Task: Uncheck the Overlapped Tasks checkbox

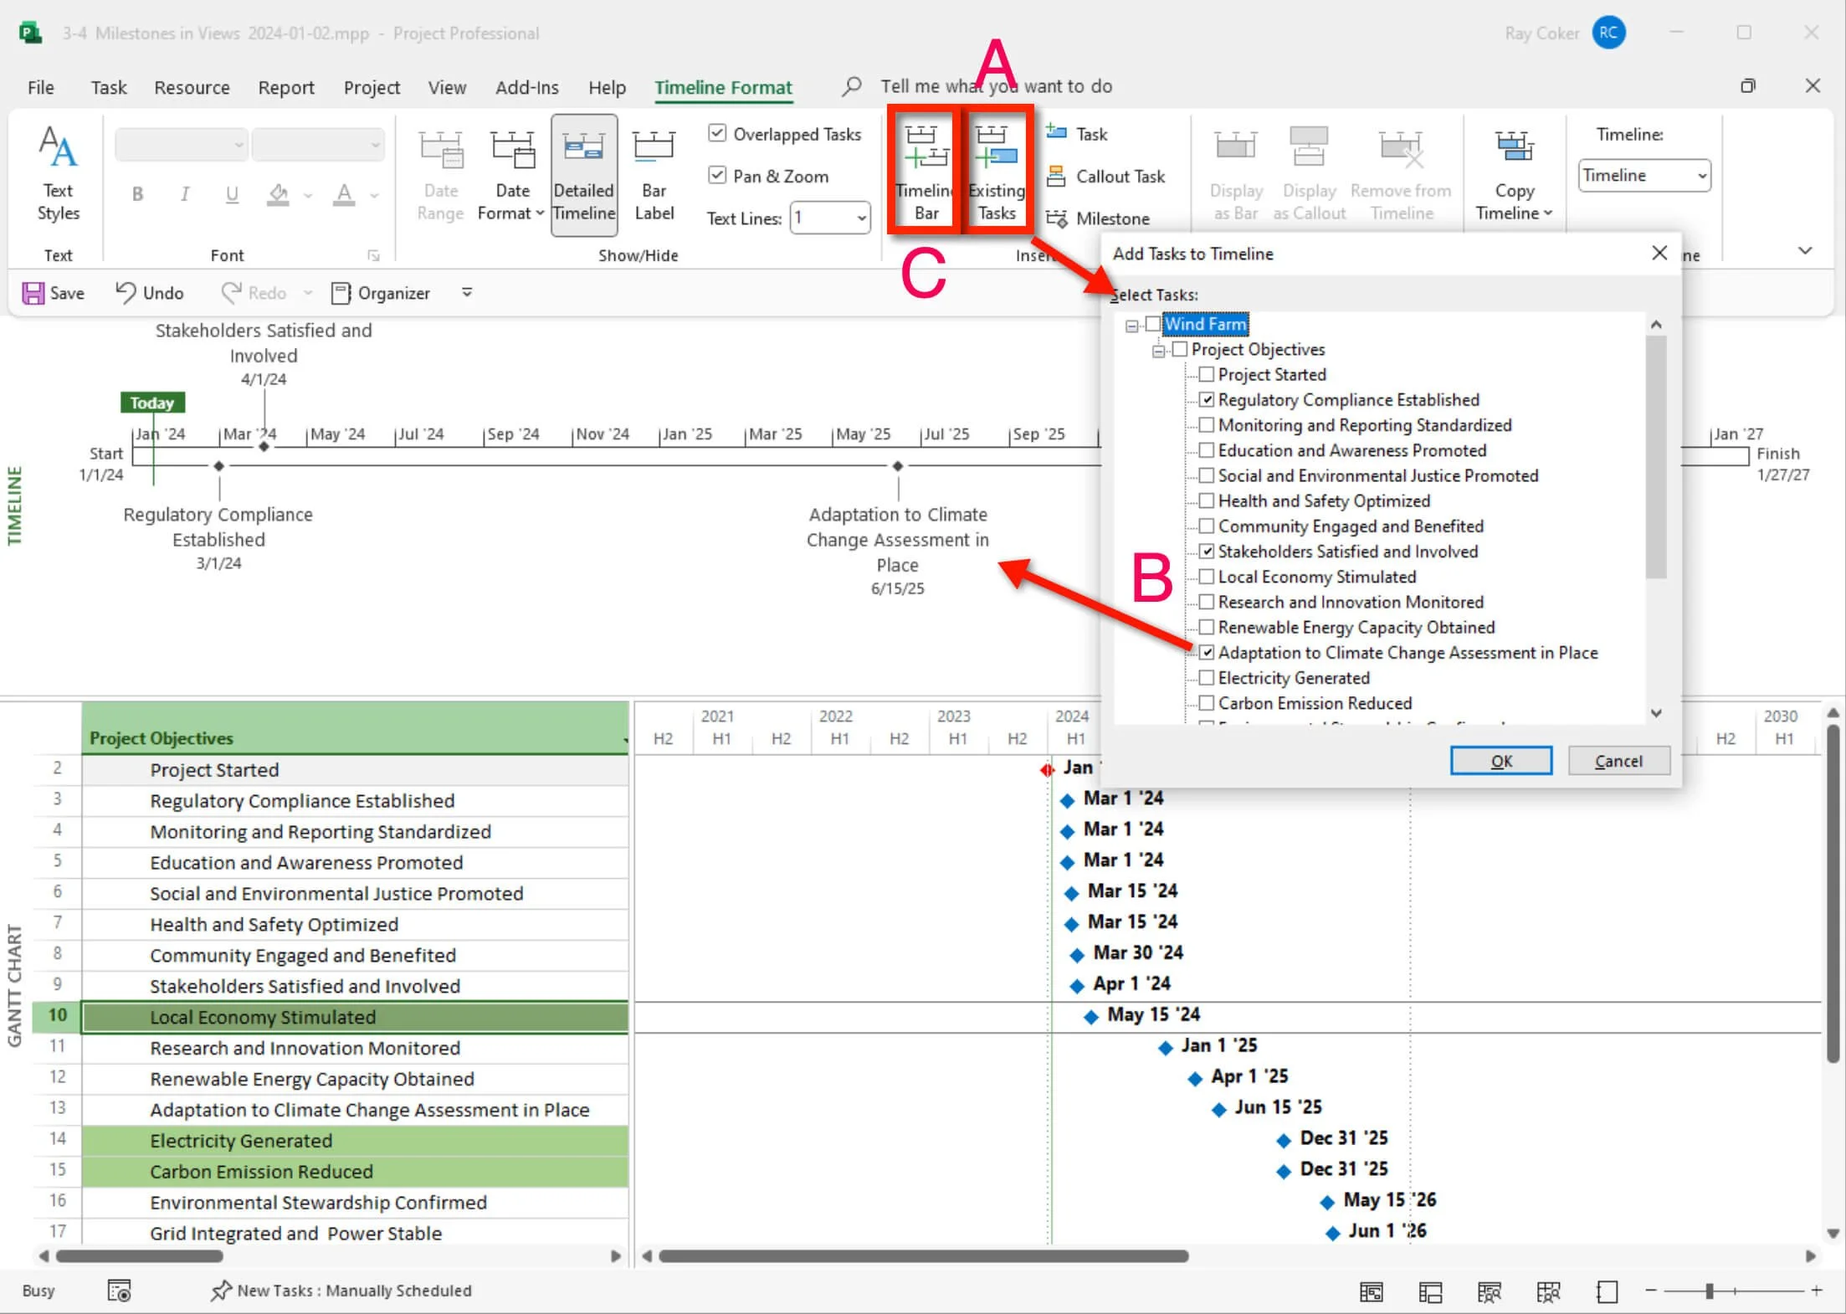Action: [x=717, y=134]
